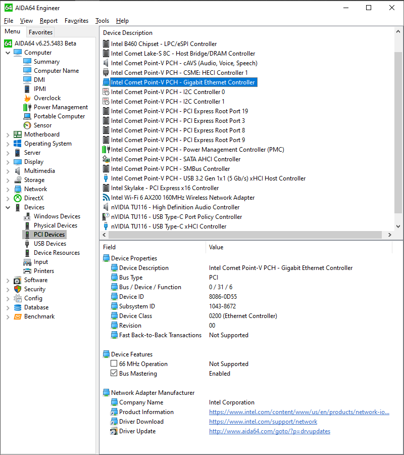Click the device list scroll down arrow
The height and width of the screenshot is (455, 404).
[x=398, y=226]
